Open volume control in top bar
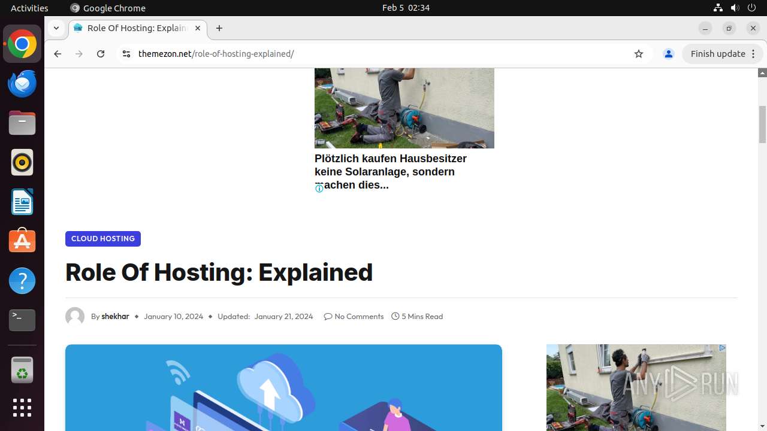 click(x=735, y=8)
